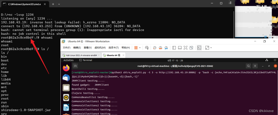Open the dropdown arrow beside VMware pause button
This screenshot has height=115, width=278.
[x=140, y=48]
